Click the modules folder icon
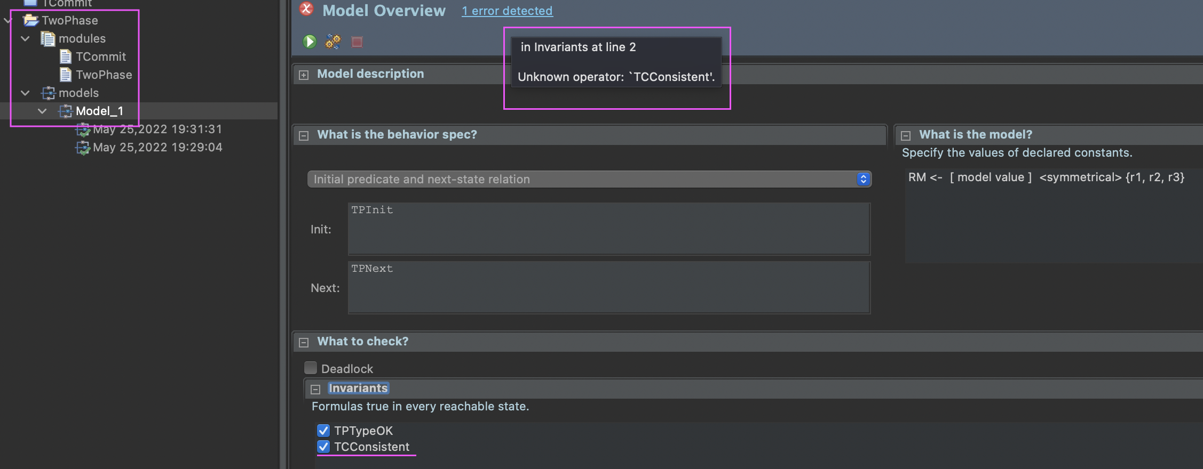This screenshot has height=469, width=1203. 48,38
